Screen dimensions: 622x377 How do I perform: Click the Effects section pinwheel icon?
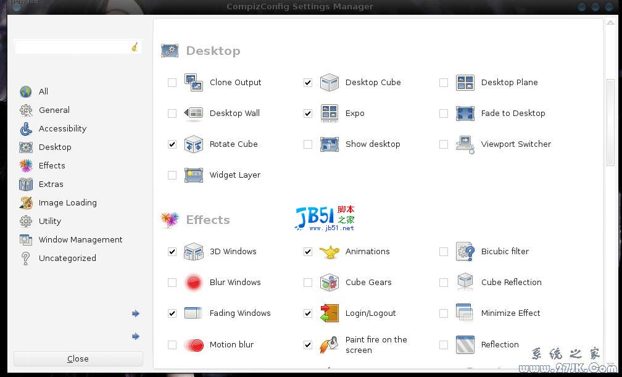pyautogui.click(x=170, y=220)
